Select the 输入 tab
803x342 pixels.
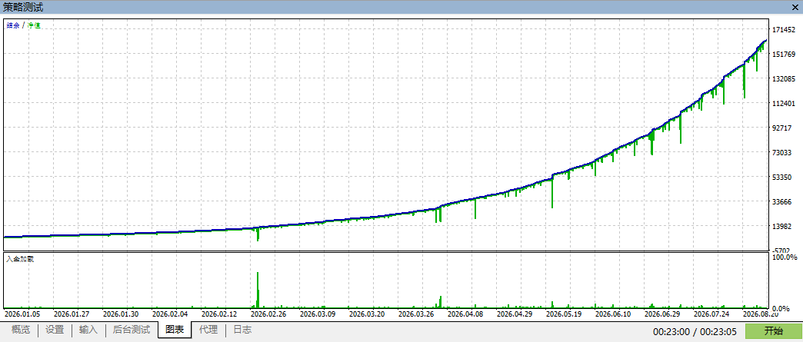click(x=88, y=330)
